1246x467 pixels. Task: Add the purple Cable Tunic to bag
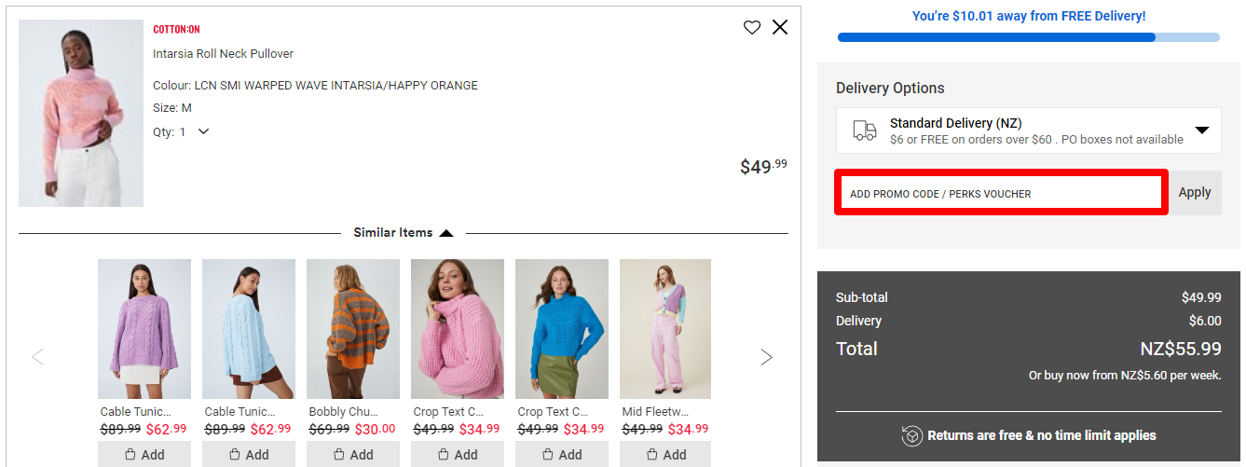(x=144, y=455)
